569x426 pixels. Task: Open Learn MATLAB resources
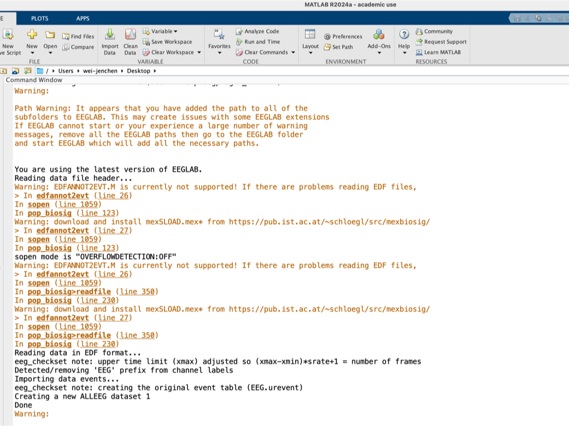click(x=438, y=52)
